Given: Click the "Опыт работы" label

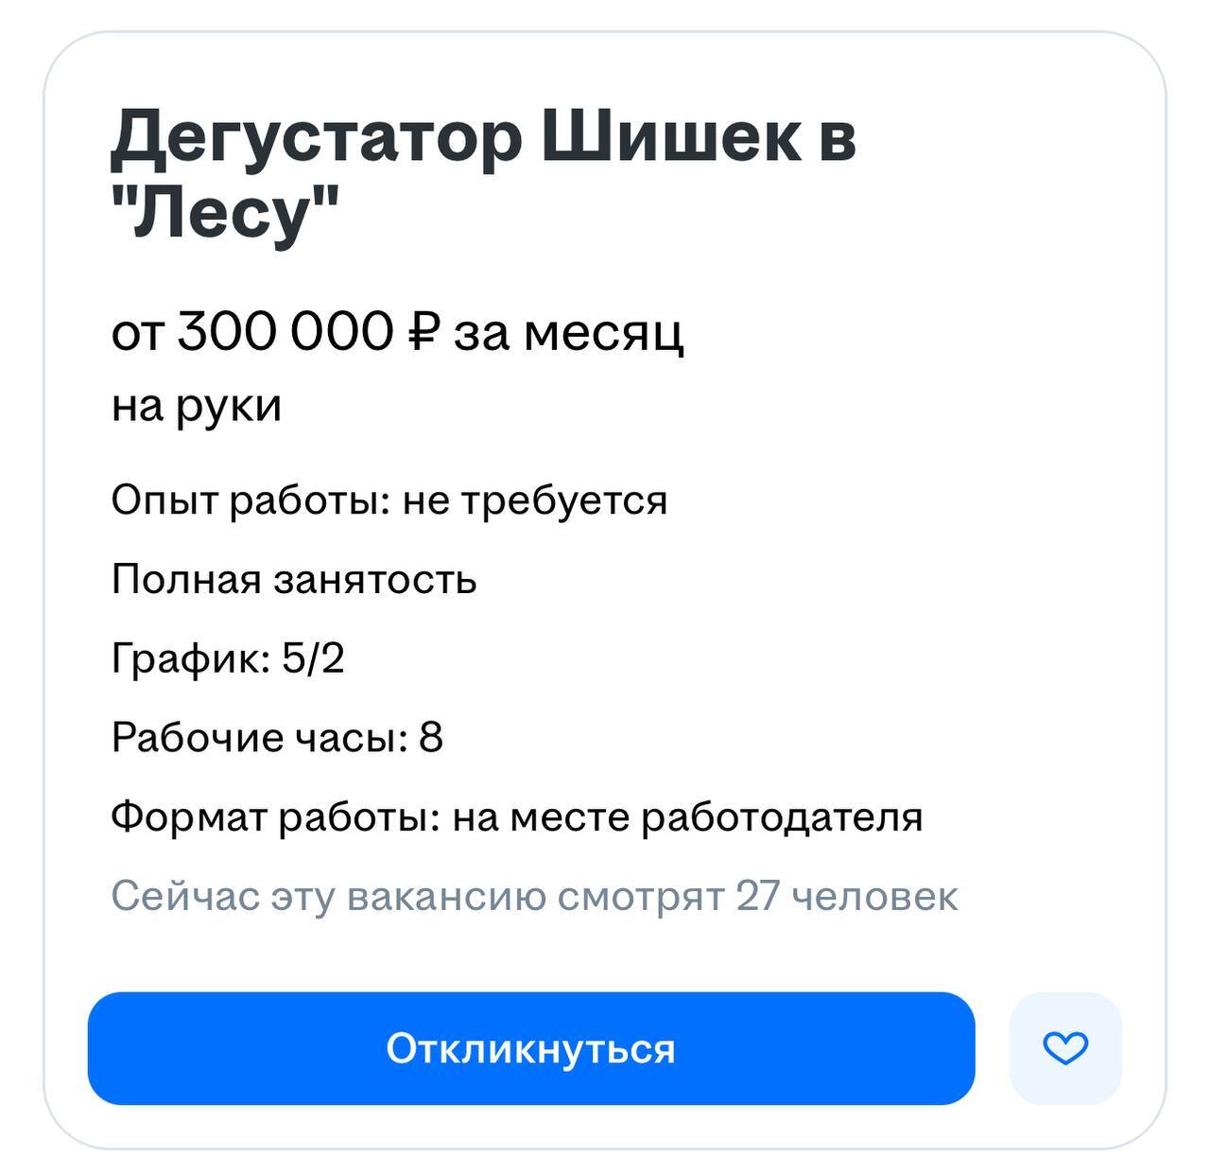Looking at the screenshot, I should pyautogui.click(x=250, y=500).
